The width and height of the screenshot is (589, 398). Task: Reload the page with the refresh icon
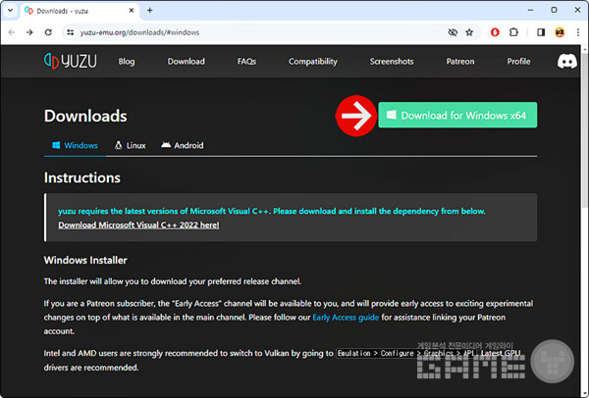(48, 32)
